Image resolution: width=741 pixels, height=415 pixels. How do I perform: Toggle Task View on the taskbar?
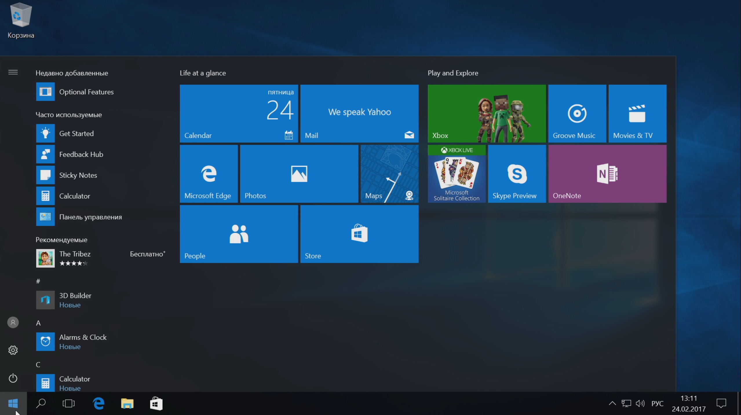[69, 403]
